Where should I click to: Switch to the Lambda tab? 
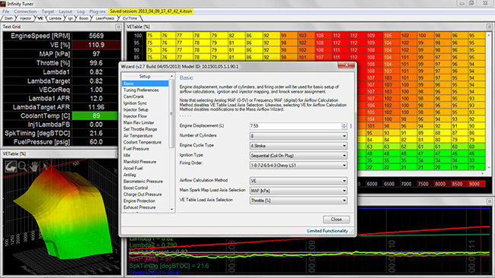[56, 18]
